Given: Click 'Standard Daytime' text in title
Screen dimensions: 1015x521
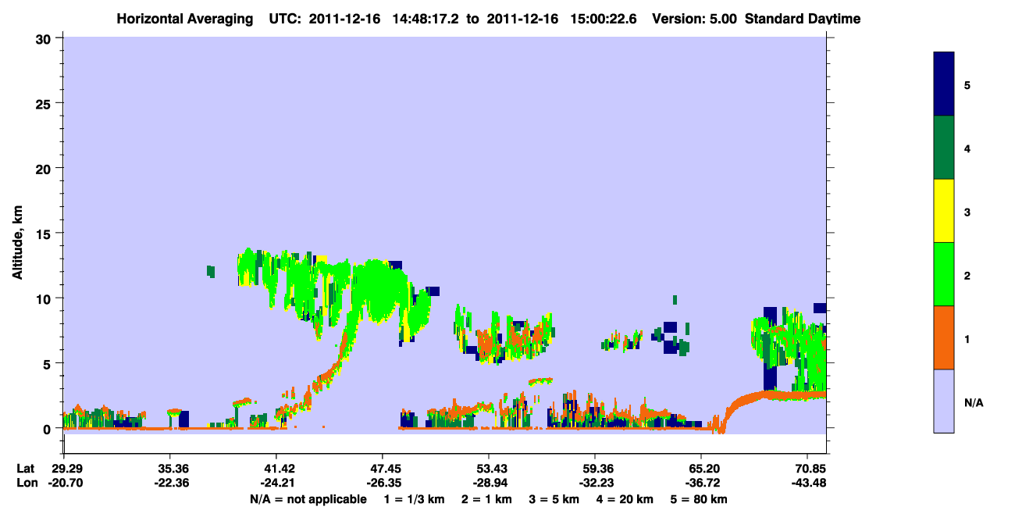Looking at the screenshot, I should (x=803, y=19).
